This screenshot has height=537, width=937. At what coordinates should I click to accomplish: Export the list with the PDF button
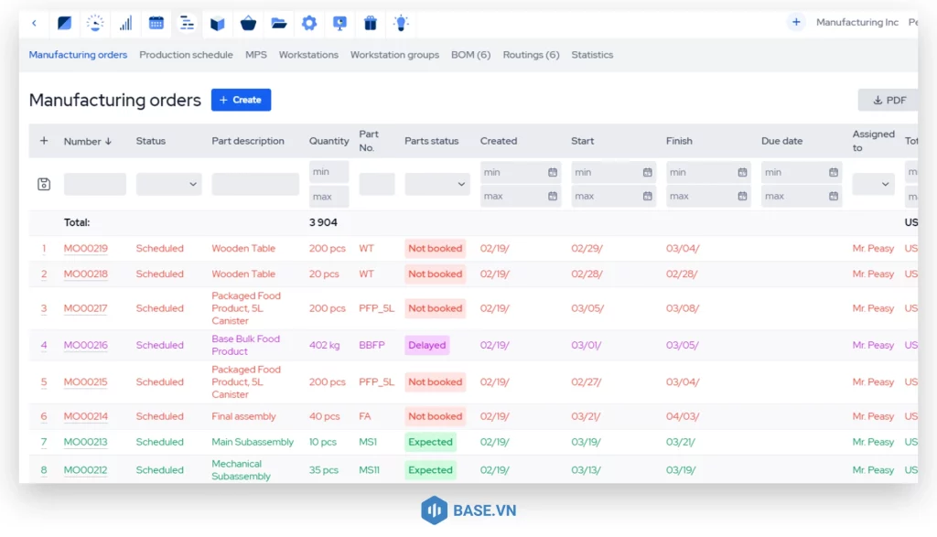889,100
